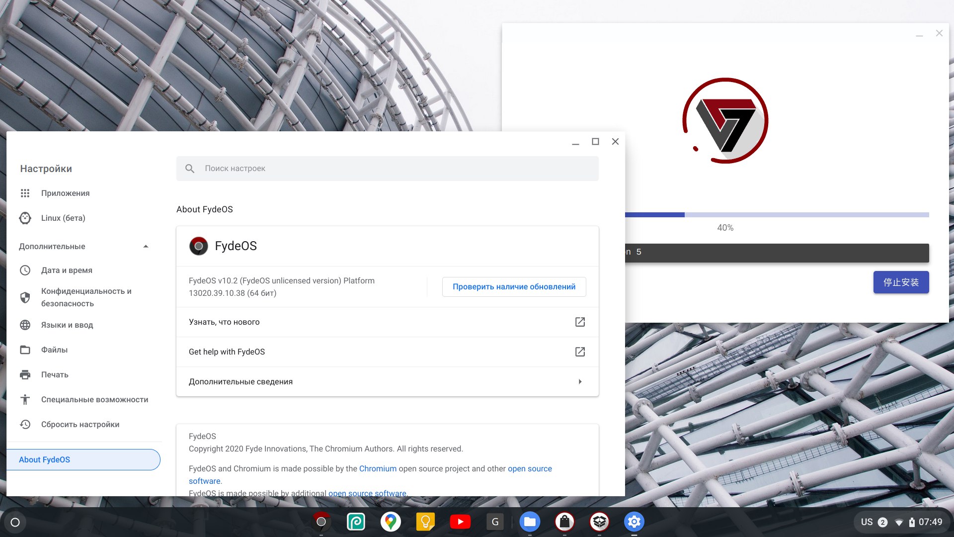The width and height of the screenshot is (954, 537).
Task: Open the Files app on shelf
Action: 530,522
